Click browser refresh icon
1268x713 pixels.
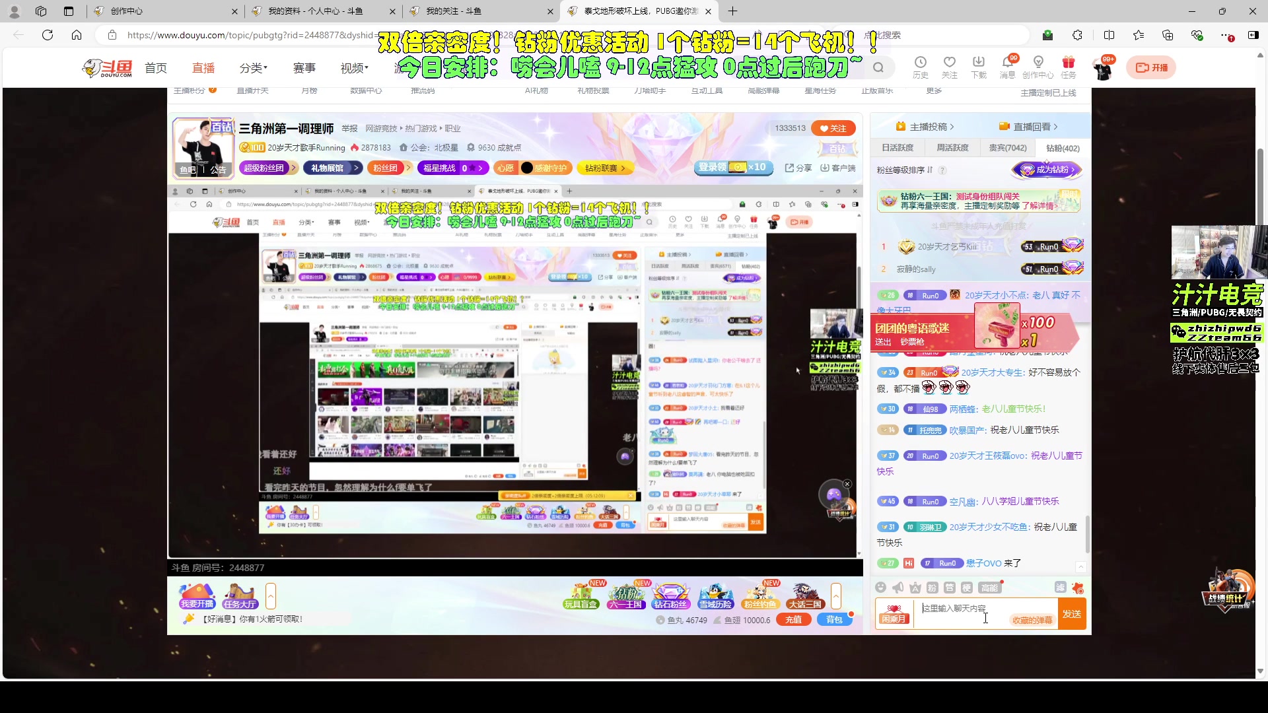48,35
